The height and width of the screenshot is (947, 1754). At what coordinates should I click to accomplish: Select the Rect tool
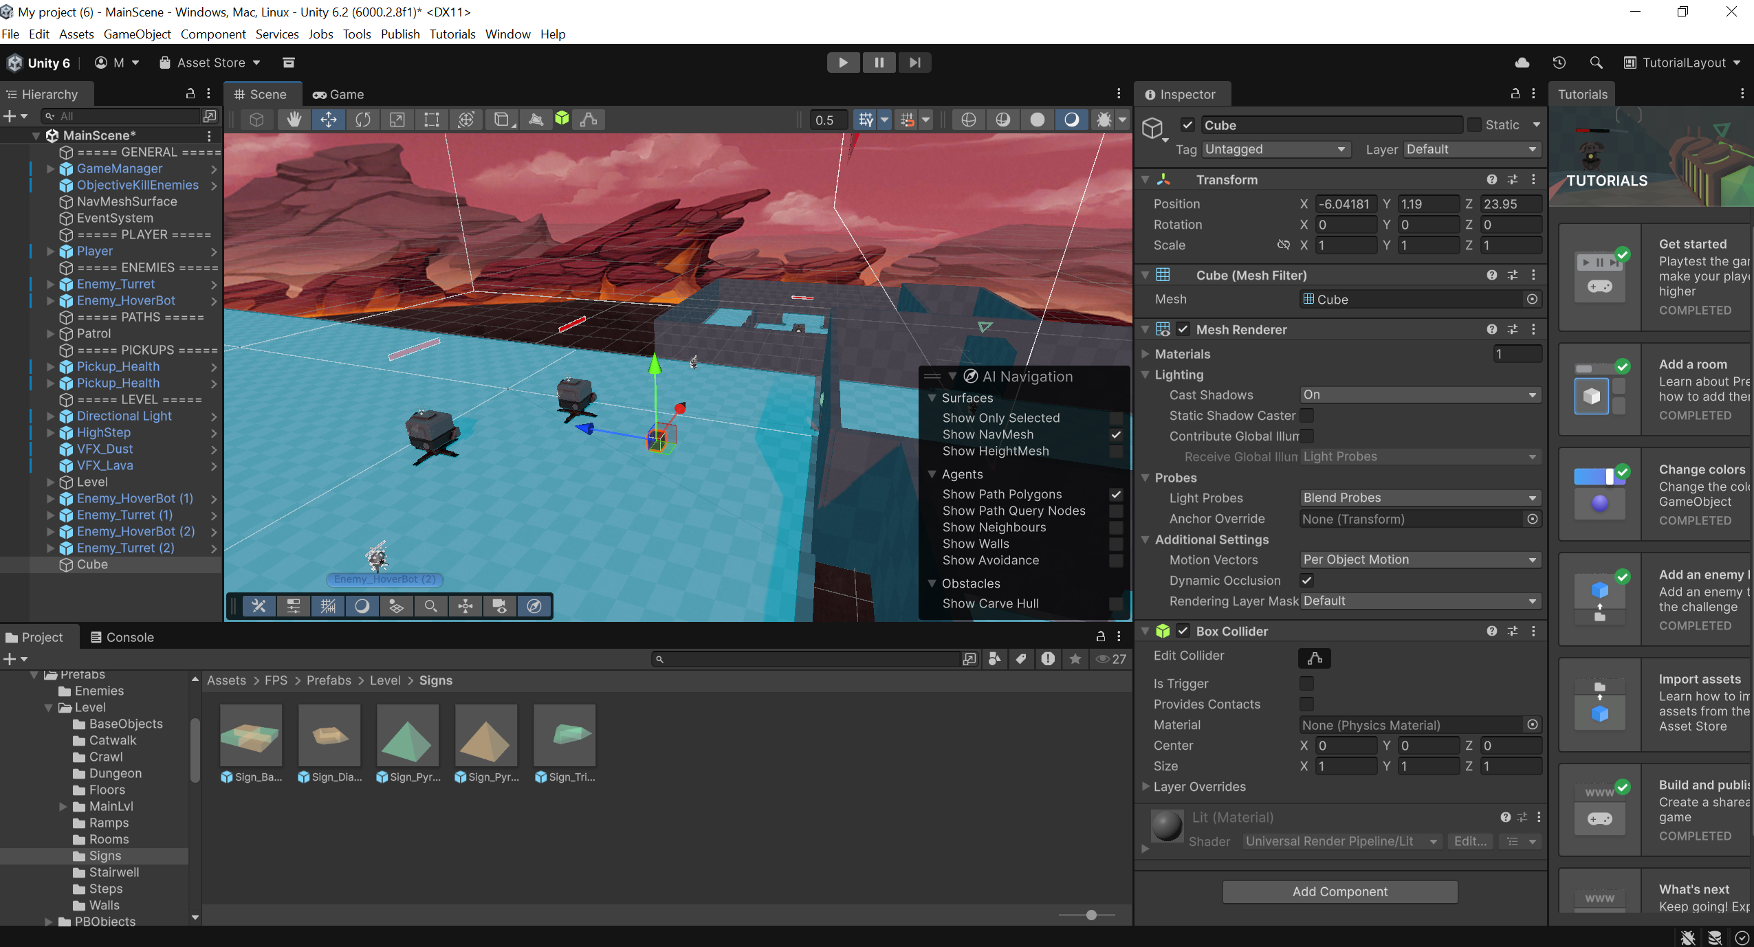[432, 120]
